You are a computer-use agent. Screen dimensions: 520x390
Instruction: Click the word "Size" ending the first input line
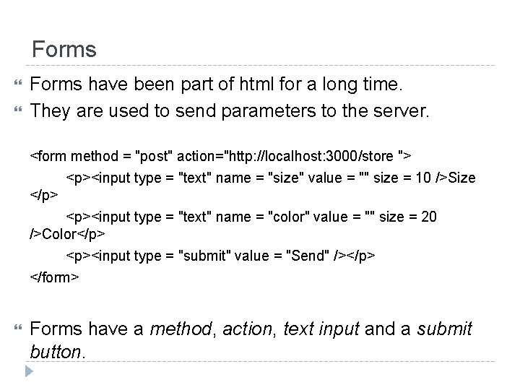click(461, 177)
